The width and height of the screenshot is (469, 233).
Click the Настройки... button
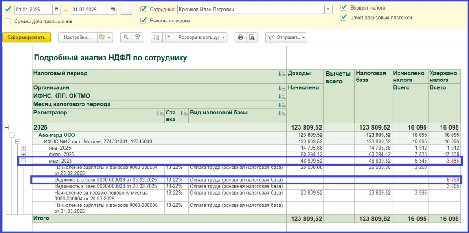(x=77, y=38)
